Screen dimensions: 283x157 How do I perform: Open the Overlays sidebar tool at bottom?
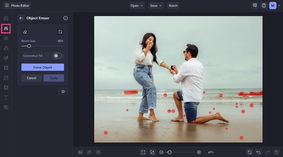pos(6,107)
